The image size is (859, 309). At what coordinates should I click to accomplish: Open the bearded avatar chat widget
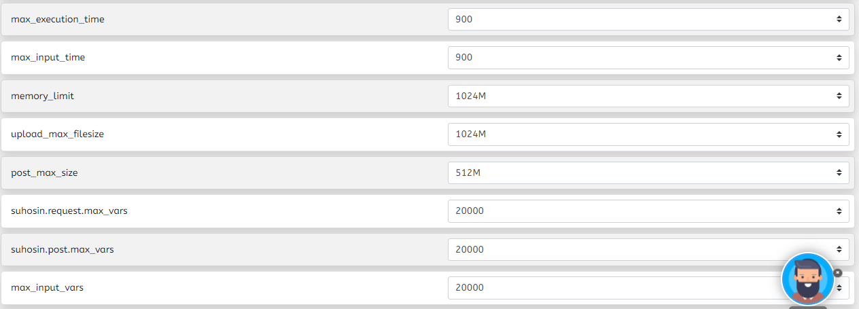[807, 278]
